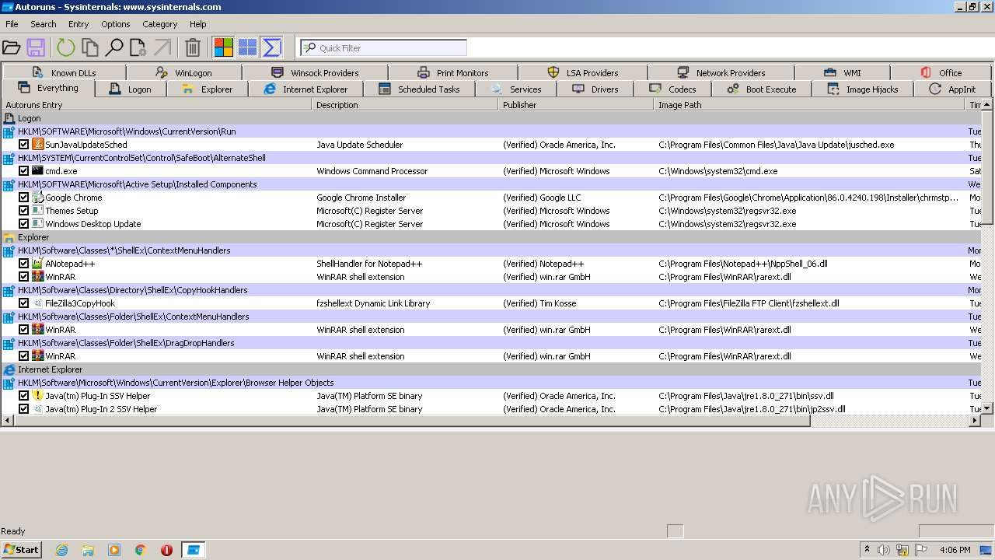Screen dimensions: 995x560
Task: Sort by the Image Path column header
Action: point(809,105)
